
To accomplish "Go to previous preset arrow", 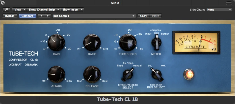I will coord(41,16).
